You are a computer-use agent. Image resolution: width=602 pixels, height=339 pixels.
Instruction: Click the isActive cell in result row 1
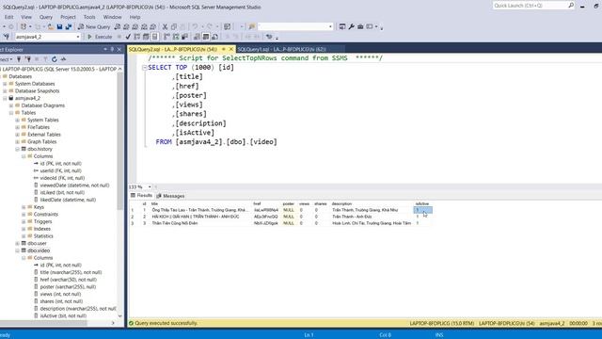(422, 210)
